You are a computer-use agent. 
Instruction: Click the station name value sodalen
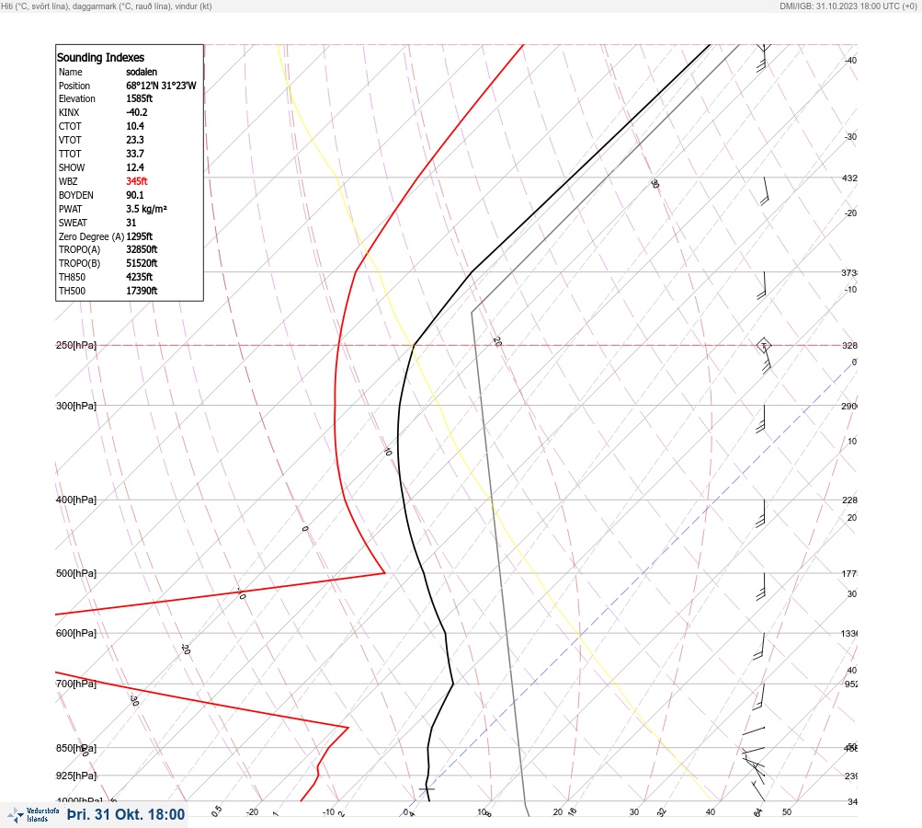142,72
